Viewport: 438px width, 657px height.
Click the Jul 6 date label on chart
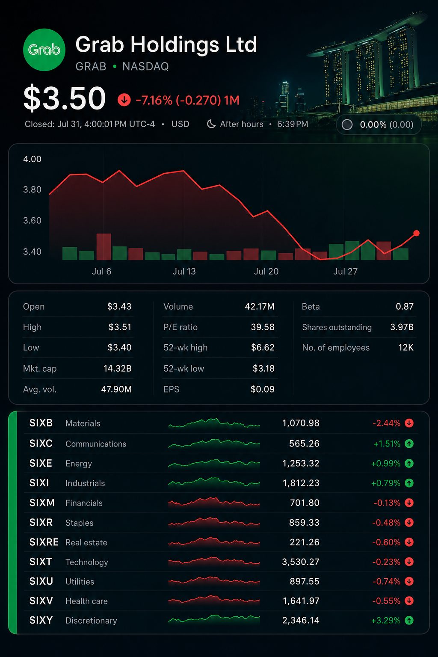tap(101, 271)
